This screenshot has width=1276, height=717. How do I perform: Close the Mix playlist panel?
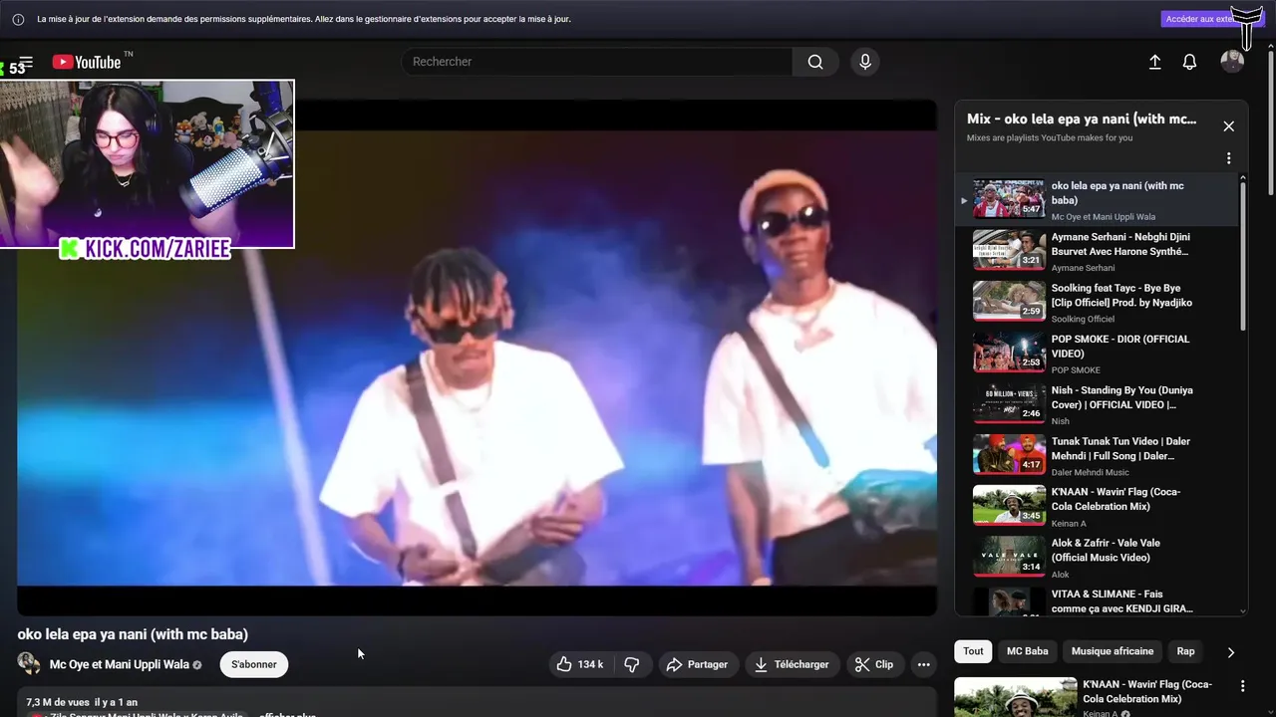pos(1228,126)
